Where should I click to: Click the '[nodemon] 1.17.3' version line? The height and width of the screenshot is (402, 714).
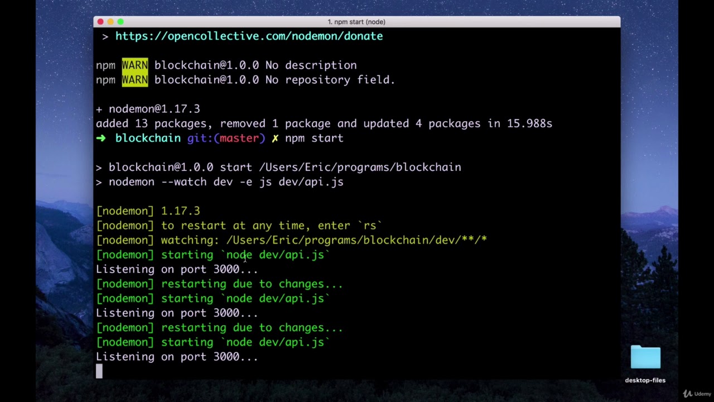[148, 211]
